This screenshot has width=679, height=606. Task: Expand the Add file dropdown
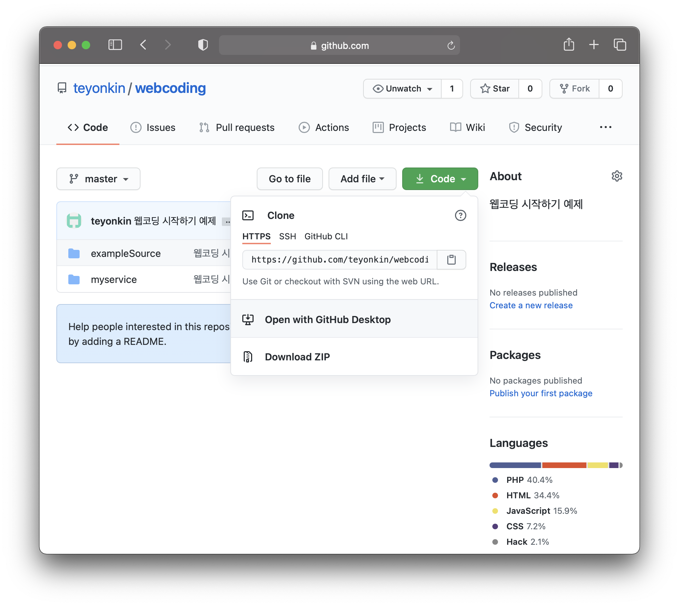pos(362,179)
